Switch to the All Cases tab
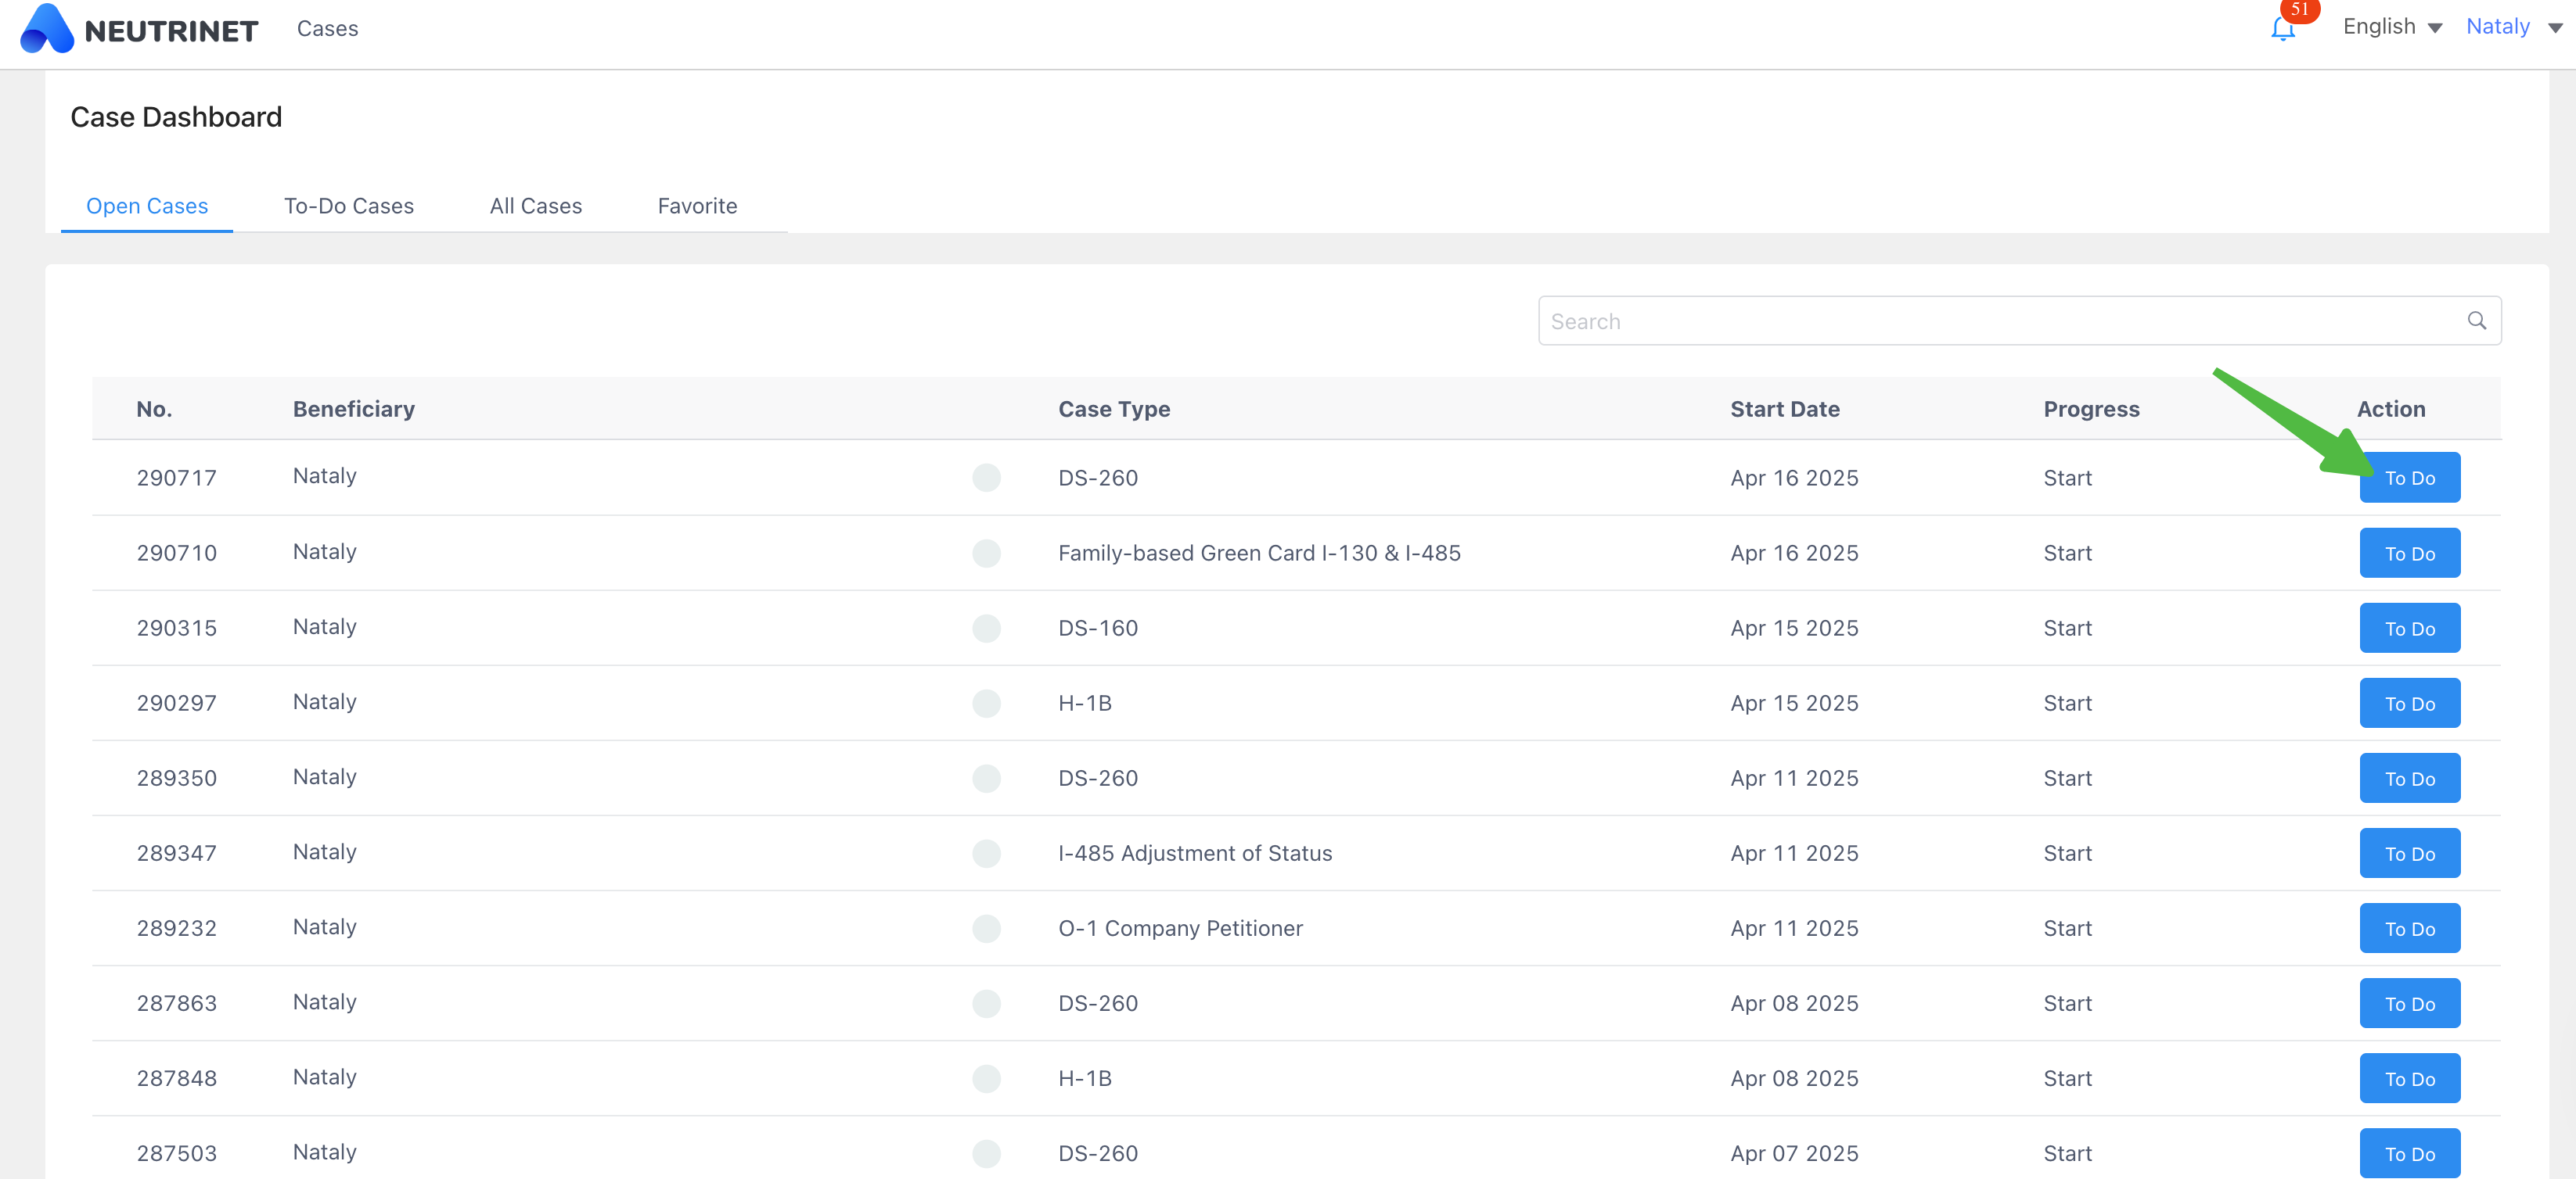Image resolution: width=2576 pixels, height=1179 pixels. [535, 206]
